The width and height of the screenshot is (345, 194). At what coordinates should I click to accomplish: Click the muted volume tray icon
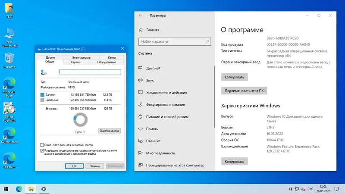(x=303, y=189)
